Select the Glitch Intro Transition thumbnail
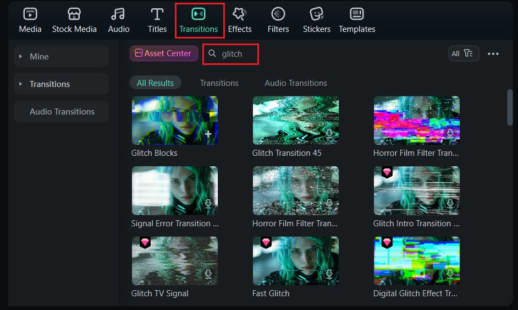518x310 pixels. (x=417, y=191)
